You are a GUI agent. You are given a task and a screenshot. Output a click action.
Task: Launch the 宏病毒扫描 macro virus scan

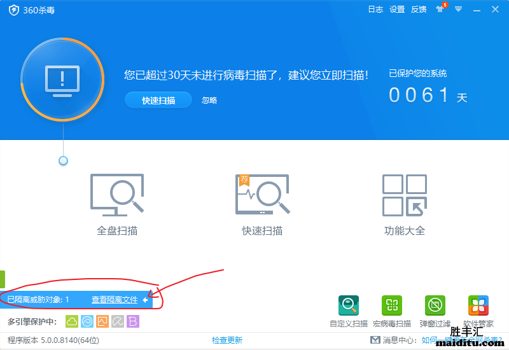point(392,306)
